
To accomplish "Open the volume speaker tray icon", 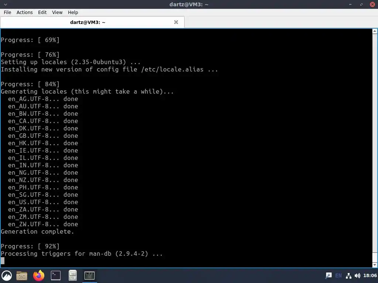I will click(x=357, y=276).
